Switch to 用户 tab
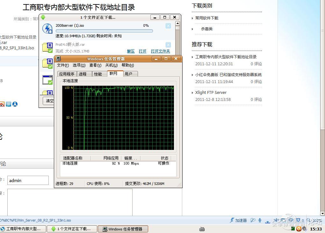Image resolution: width=325 pixels, height=233 pixels. [x=131, y=74]
